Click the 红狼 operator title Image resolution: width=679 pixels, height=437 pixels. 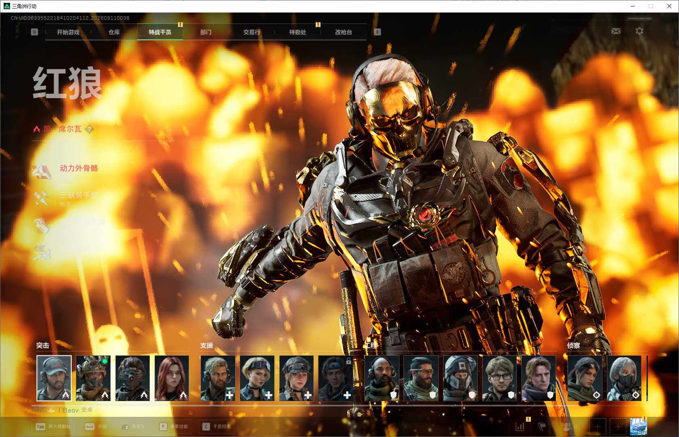coord(67,83)
